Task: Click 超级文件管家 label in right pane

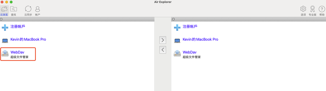Action: pos(192,57)
